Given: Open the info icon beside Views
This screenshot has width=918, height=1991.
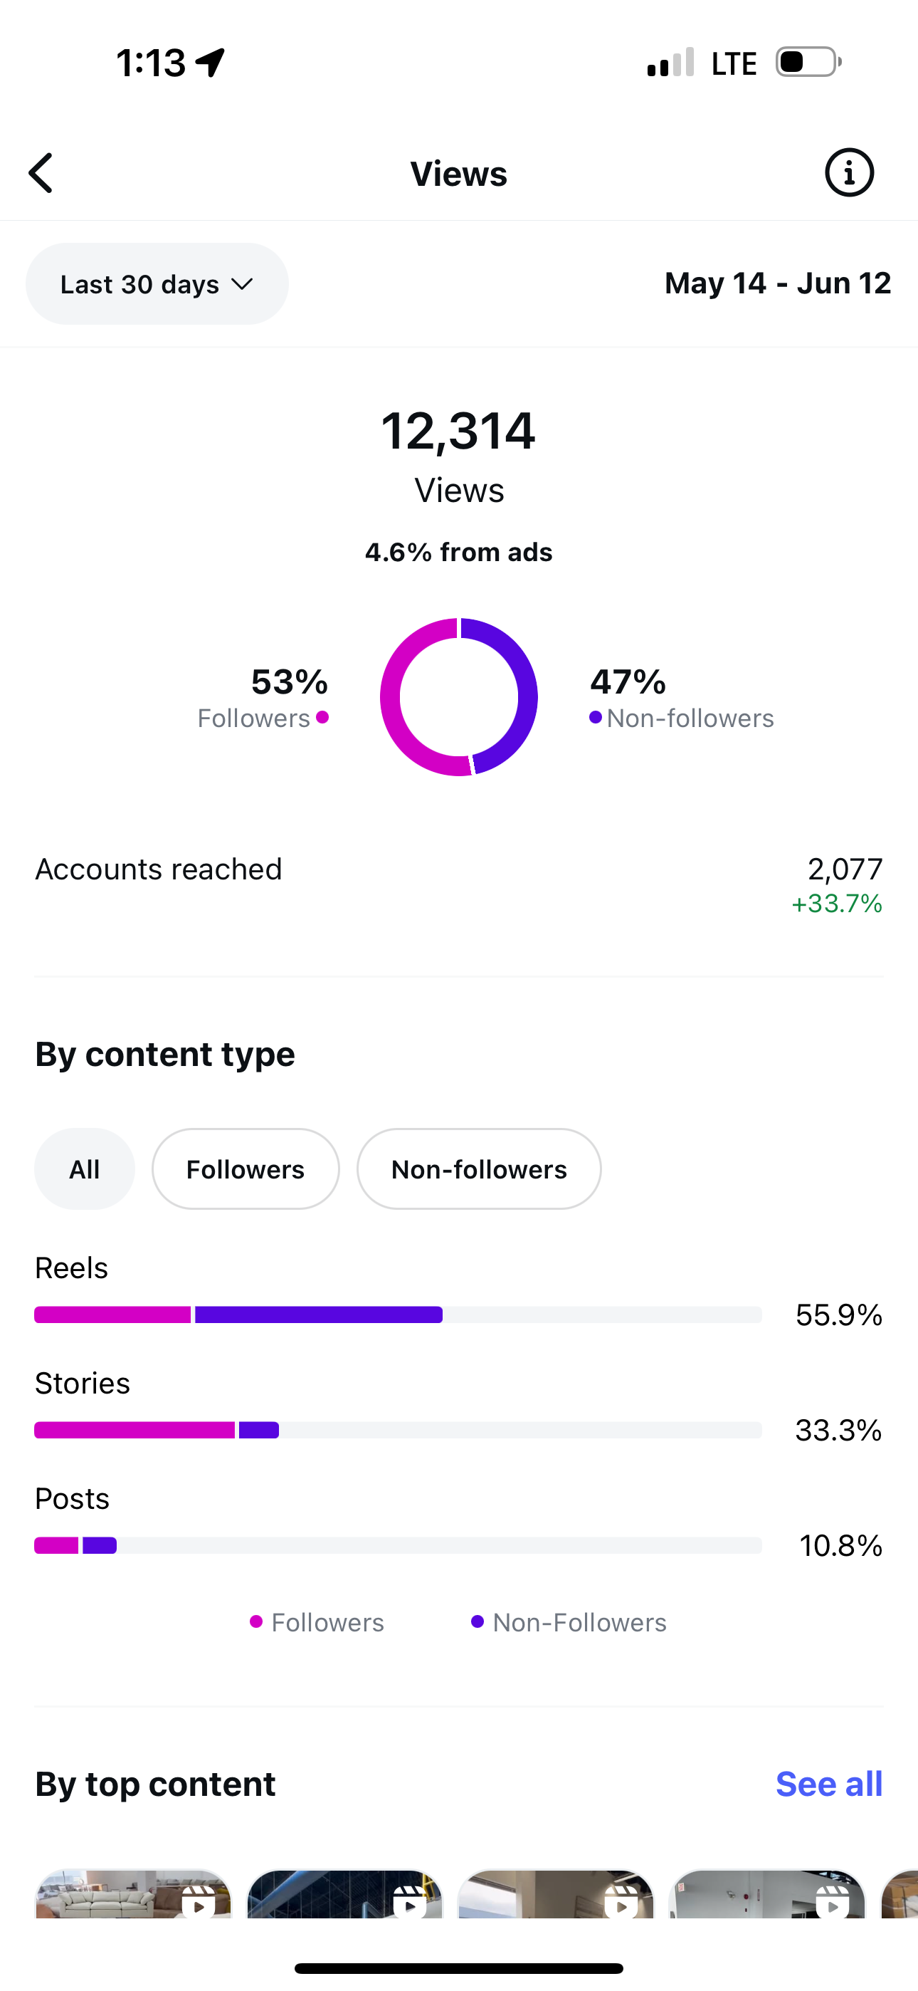Looking at the screenshot, I should tap(849, 172).
